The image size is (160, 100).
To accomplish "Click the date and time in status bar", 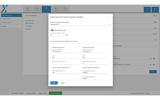I will (x=137, y=93).
